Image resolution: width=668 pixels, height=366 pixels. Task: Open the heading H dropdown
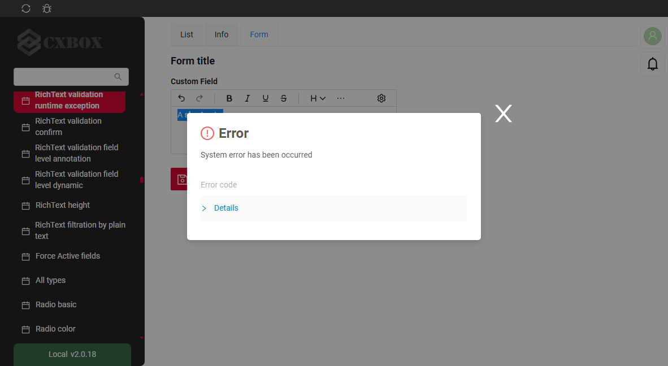click(x=318, y=98)
